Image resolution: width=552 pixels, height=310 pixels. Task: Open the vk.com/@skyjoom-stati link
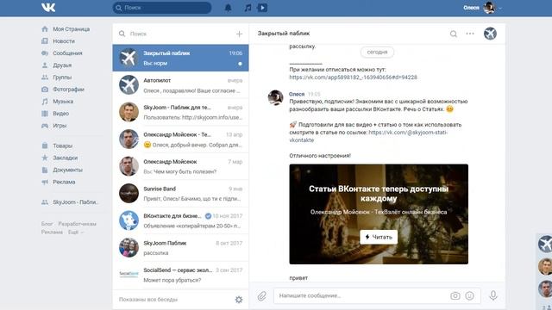pos(368,136)
